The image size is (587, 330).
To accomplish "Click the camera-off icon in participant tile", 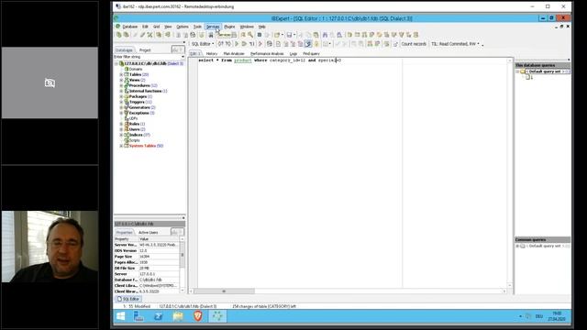I will tap(50, 82).
